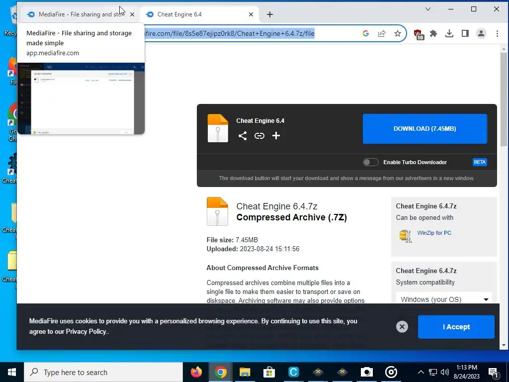Show hidden system tray icons
The image size is (509, 382).
tap(421, 372)
